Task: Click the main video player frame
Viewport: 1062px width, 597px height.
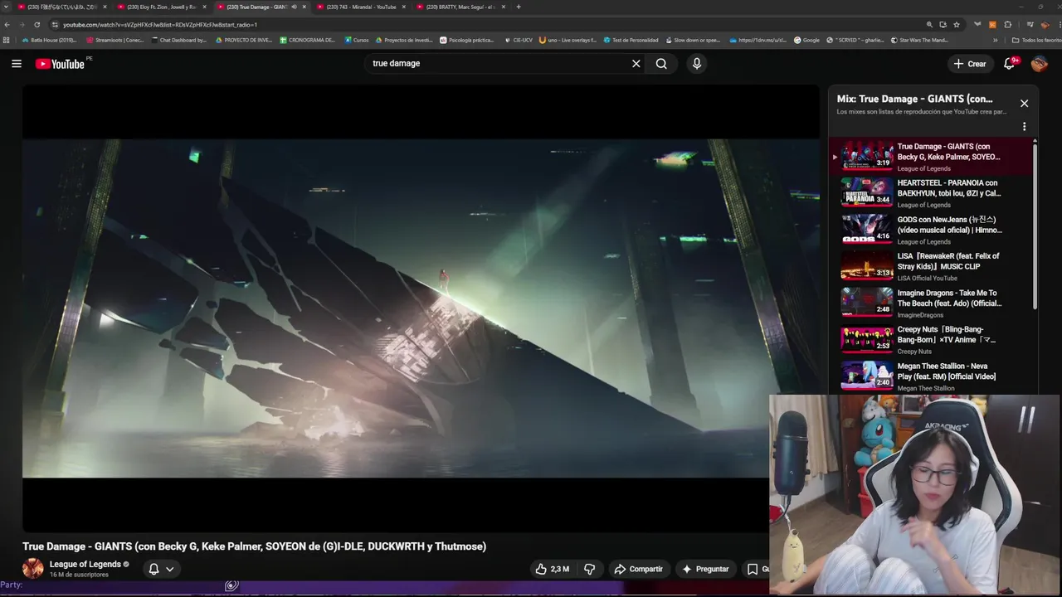Action: [x=421, y=308]
